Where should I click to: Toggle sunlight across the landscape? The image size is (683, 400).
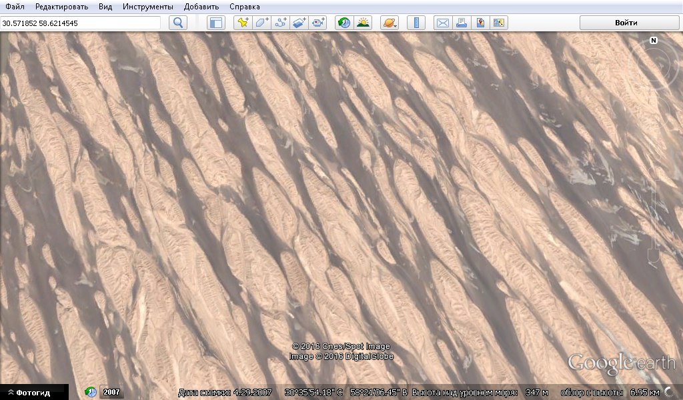pos(363,23)
